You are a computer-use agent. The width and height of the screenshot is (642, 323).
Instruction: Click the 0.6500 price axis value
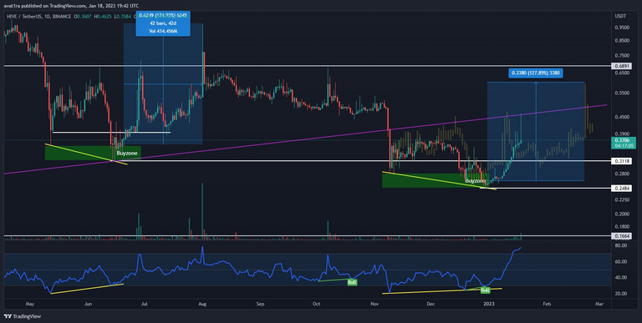[x=622, y=73]
